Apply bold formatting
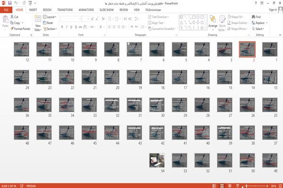 click(x=62, y=27)
